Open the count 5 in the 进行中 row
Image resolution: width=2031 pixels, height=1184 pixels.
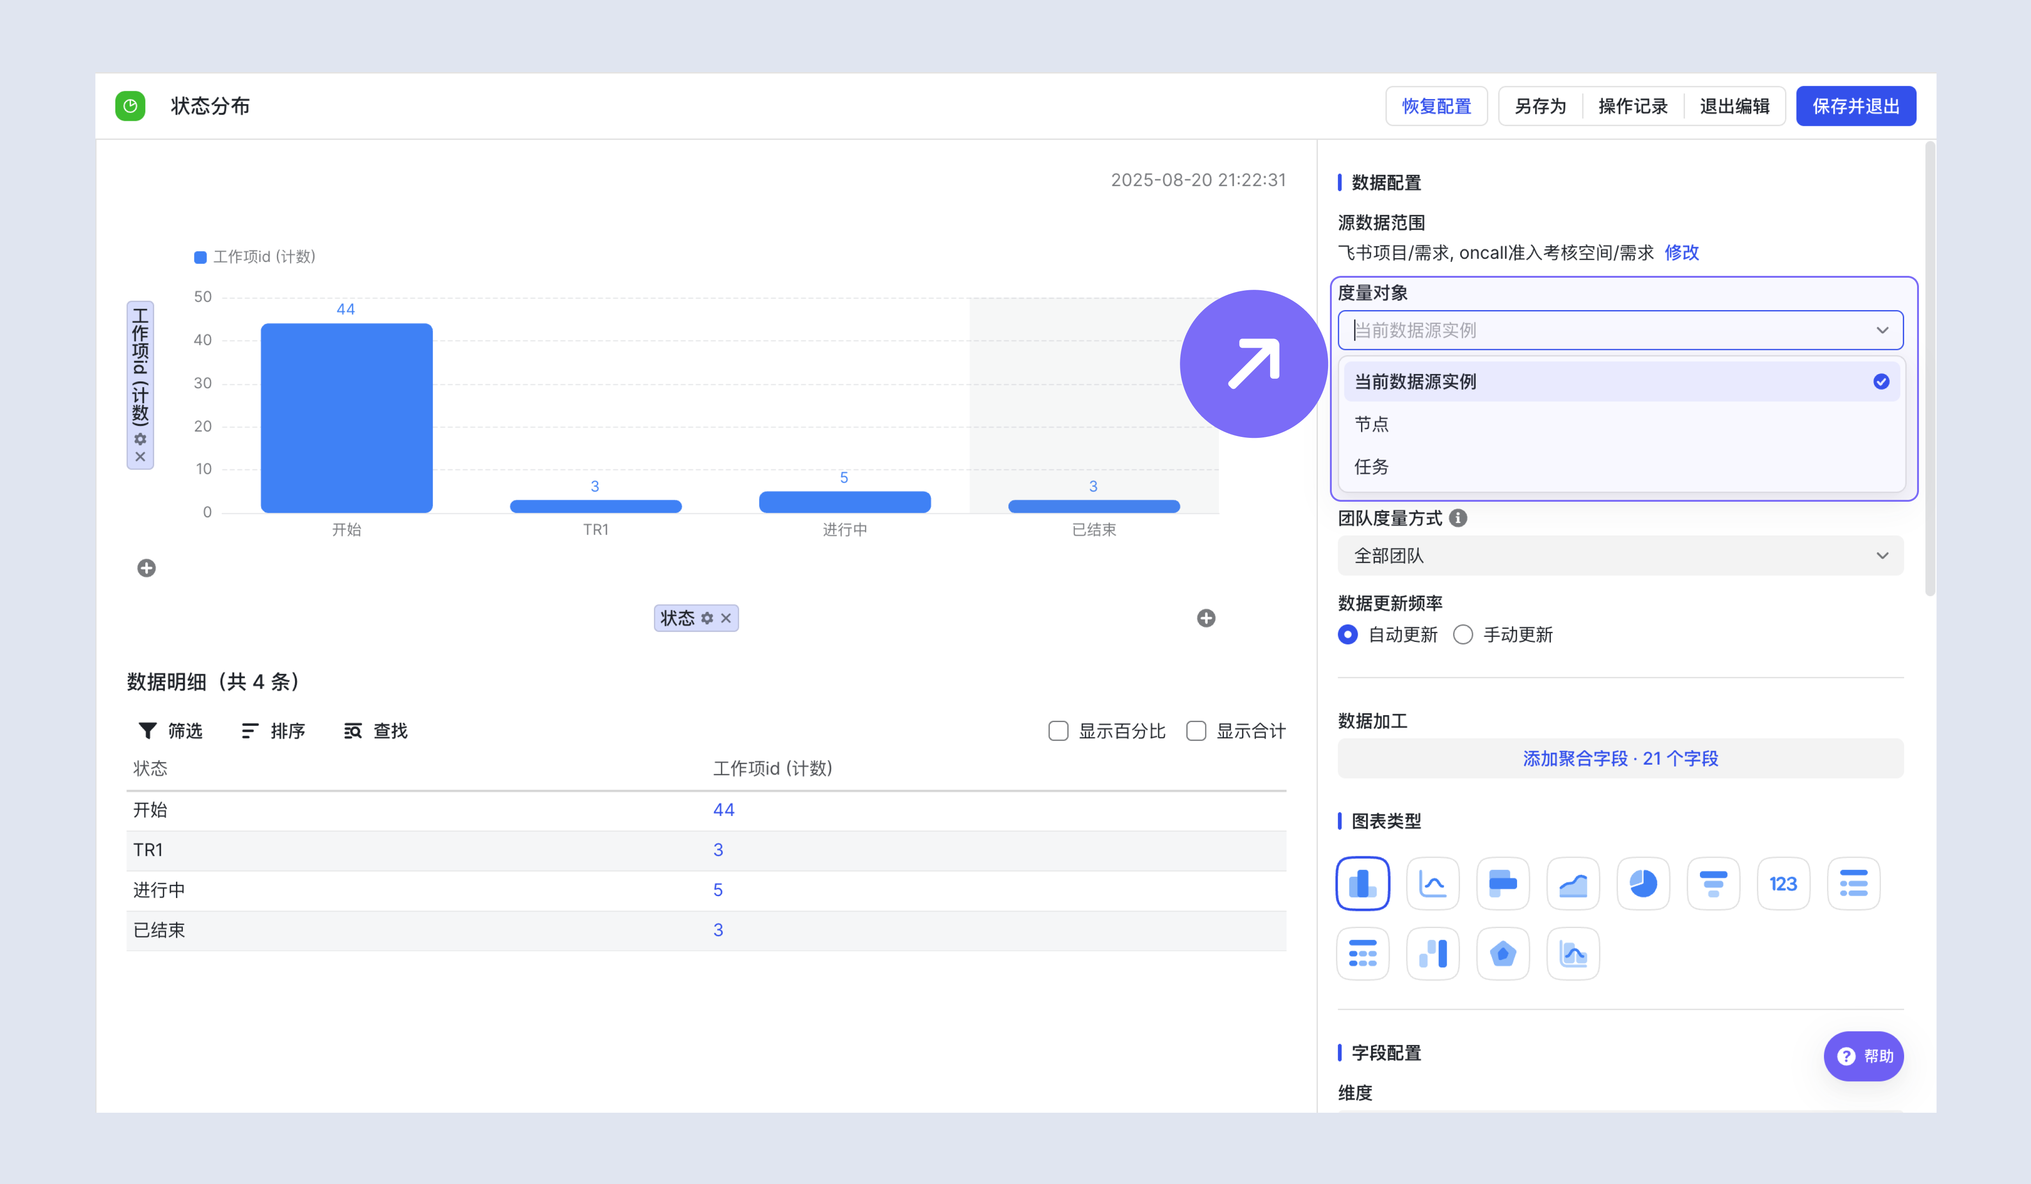click(x=717, y=891)
